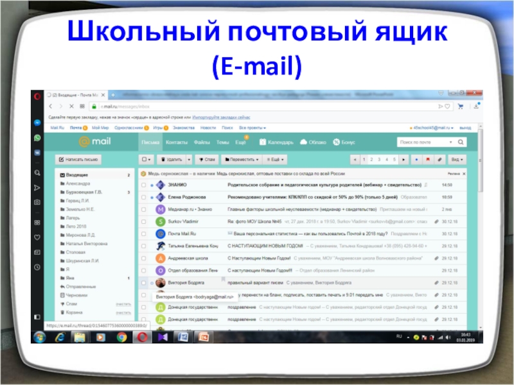Screen dimensions: 514x385
Task: Filter messages with attachments paperclip
Action: 439,159
